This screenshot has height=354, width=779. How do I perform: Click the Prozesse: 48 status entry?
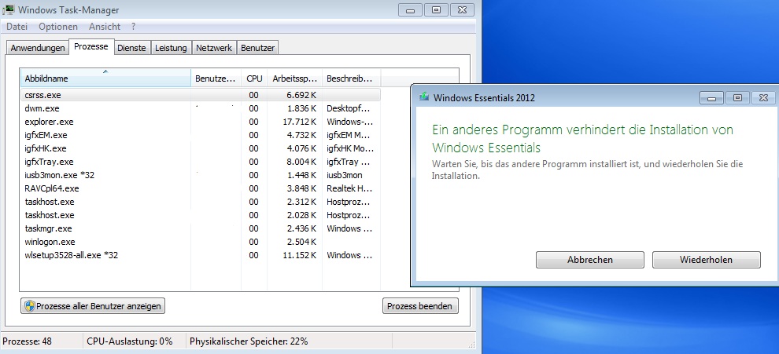coord(27,341)
